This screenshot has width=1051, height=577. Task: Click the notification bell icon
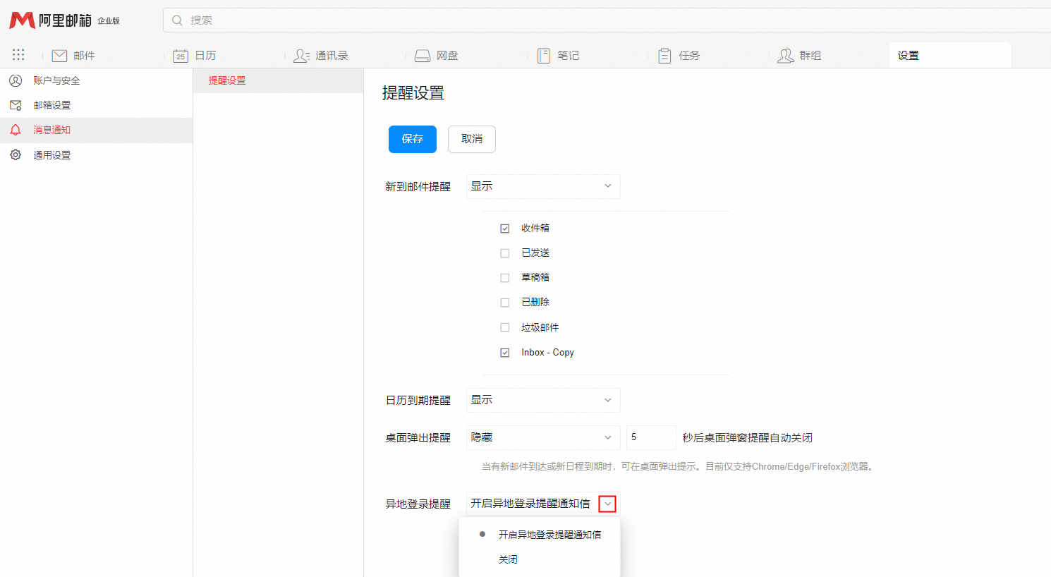point(16,130)
